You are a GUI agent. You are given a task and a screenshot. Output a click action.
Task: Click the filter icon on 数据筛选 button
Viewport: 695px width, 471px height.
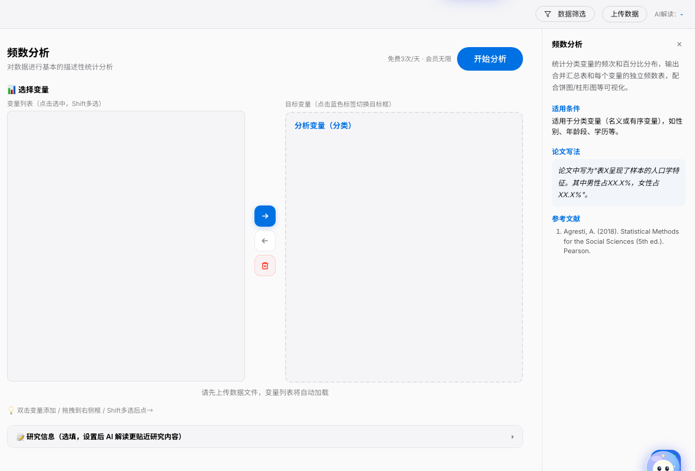pyautogui.click(x=549, y=14)
